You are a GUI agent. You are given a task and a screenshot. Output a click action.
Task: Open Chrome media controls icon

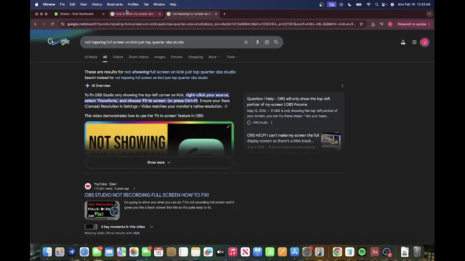pos(381,24)
